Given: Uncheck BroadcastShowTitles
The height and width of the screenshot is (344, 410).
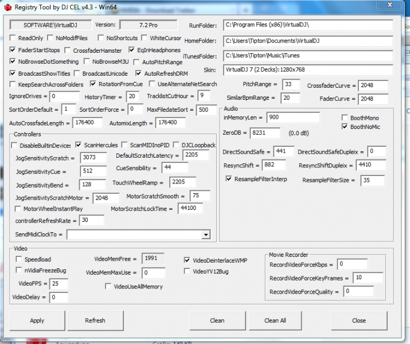Looking at the screenshot, I should point(12,73).
